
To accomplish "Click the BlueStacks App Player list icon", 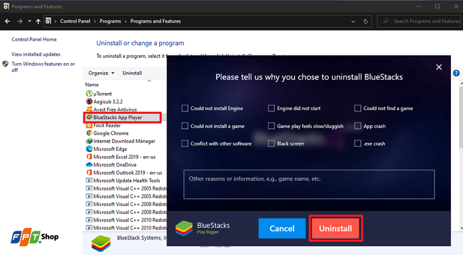I will pyautogui.click(x=89, y=117).
